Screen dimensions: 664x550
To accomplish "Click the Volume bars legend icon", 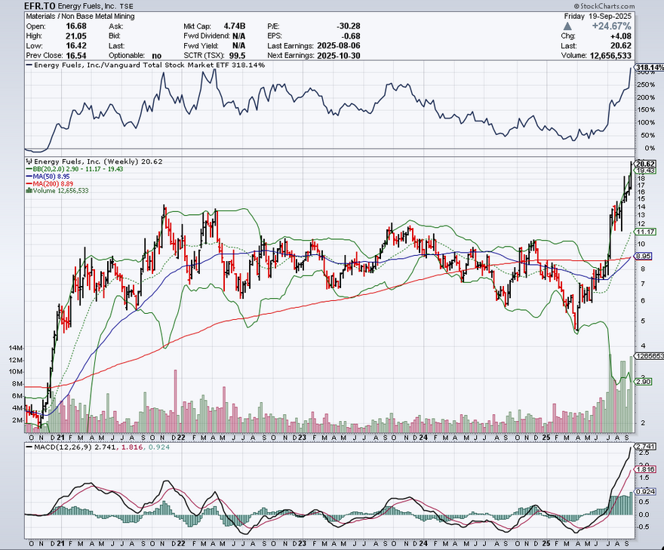I will [28, 191].
